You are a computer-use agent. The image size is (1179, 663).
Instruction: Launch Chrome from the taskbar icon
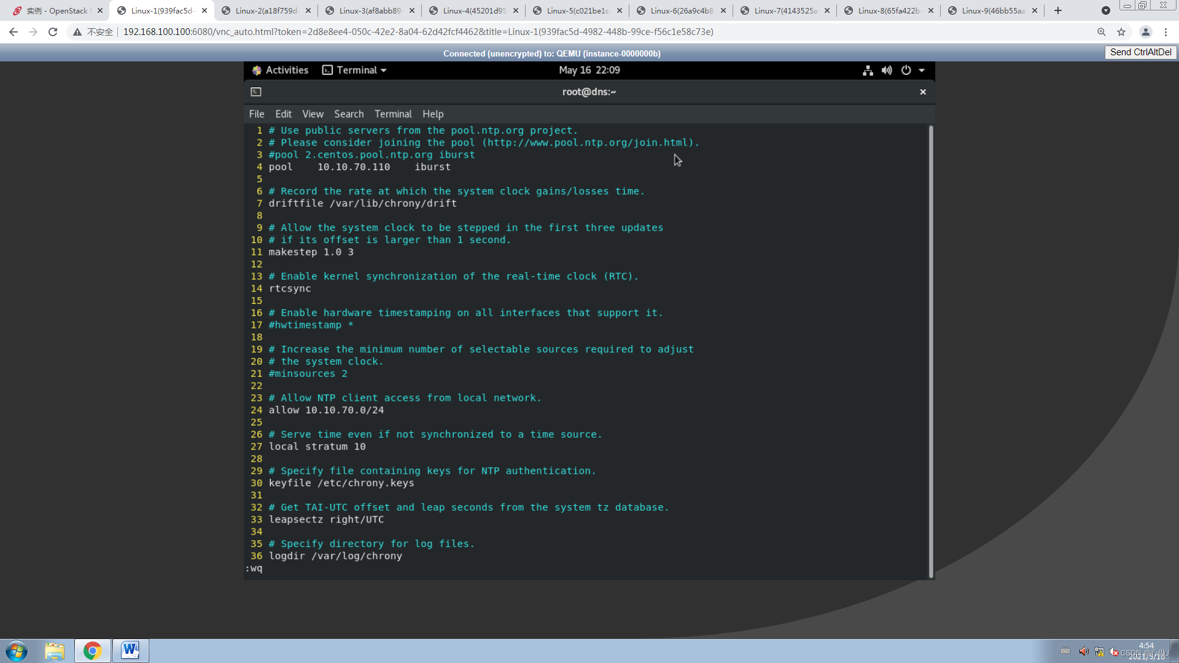[x=92, y=651]
